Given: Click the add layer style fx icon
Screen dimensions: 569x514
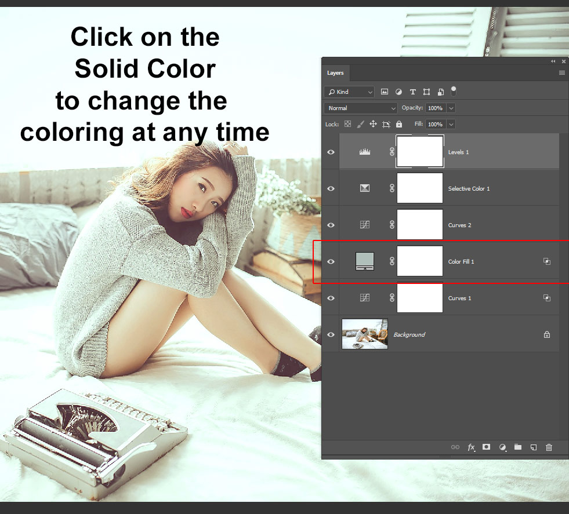Looking at the screenshot, I should pyautogui.click(x=471, y=447).
